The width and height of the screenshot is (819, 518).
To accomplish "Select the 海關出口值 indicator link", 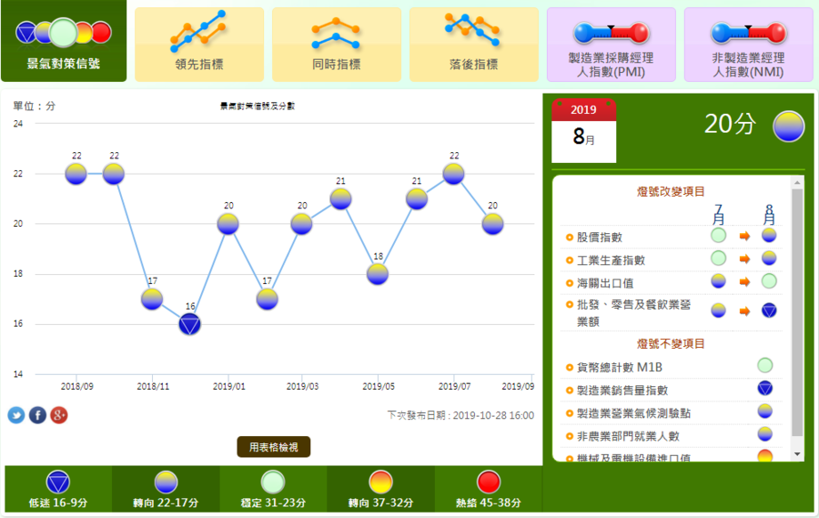I will [x=605, y=283].
